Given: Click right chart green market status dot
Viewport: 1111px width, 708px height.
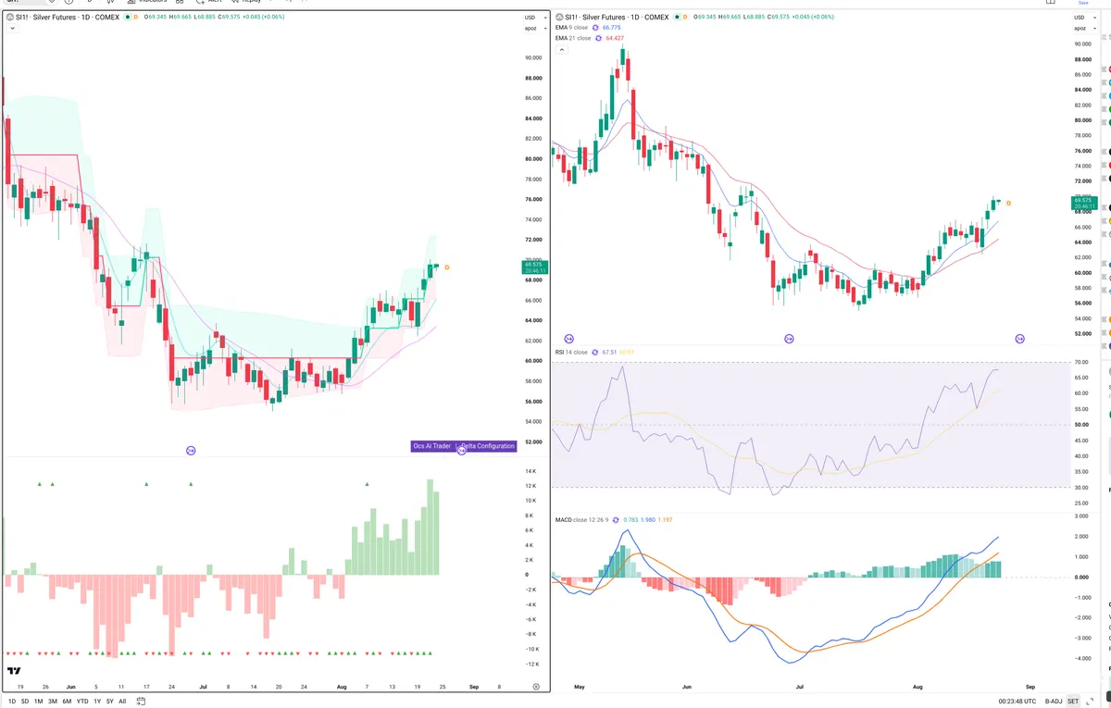Looking at the screenshot, I should coord(675,17).
